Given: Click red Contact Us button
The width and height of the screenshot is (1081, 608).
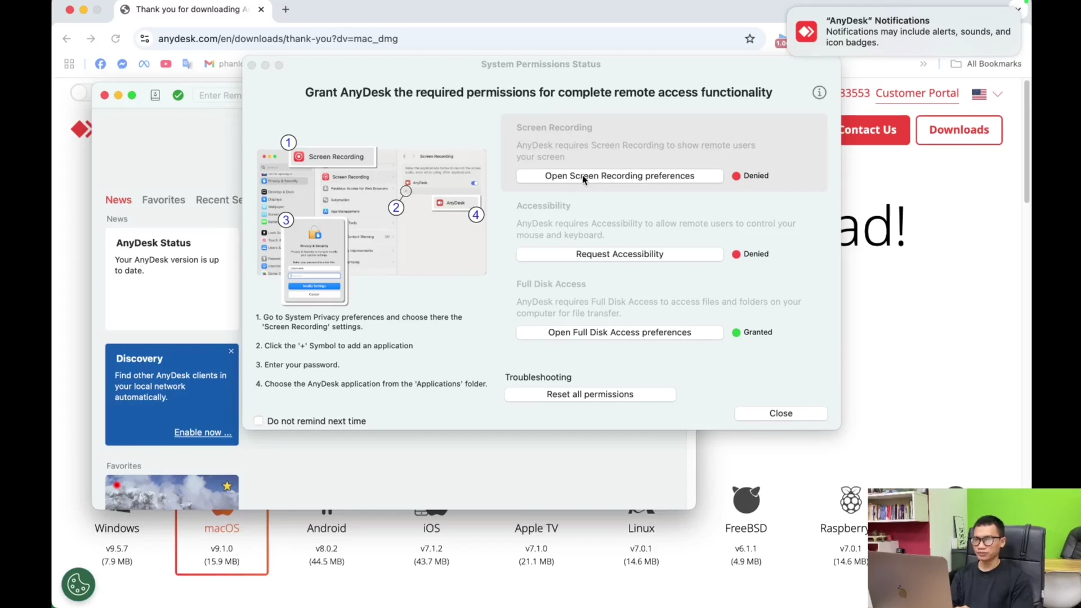Looking at the screenshot, I should [874, 130].
